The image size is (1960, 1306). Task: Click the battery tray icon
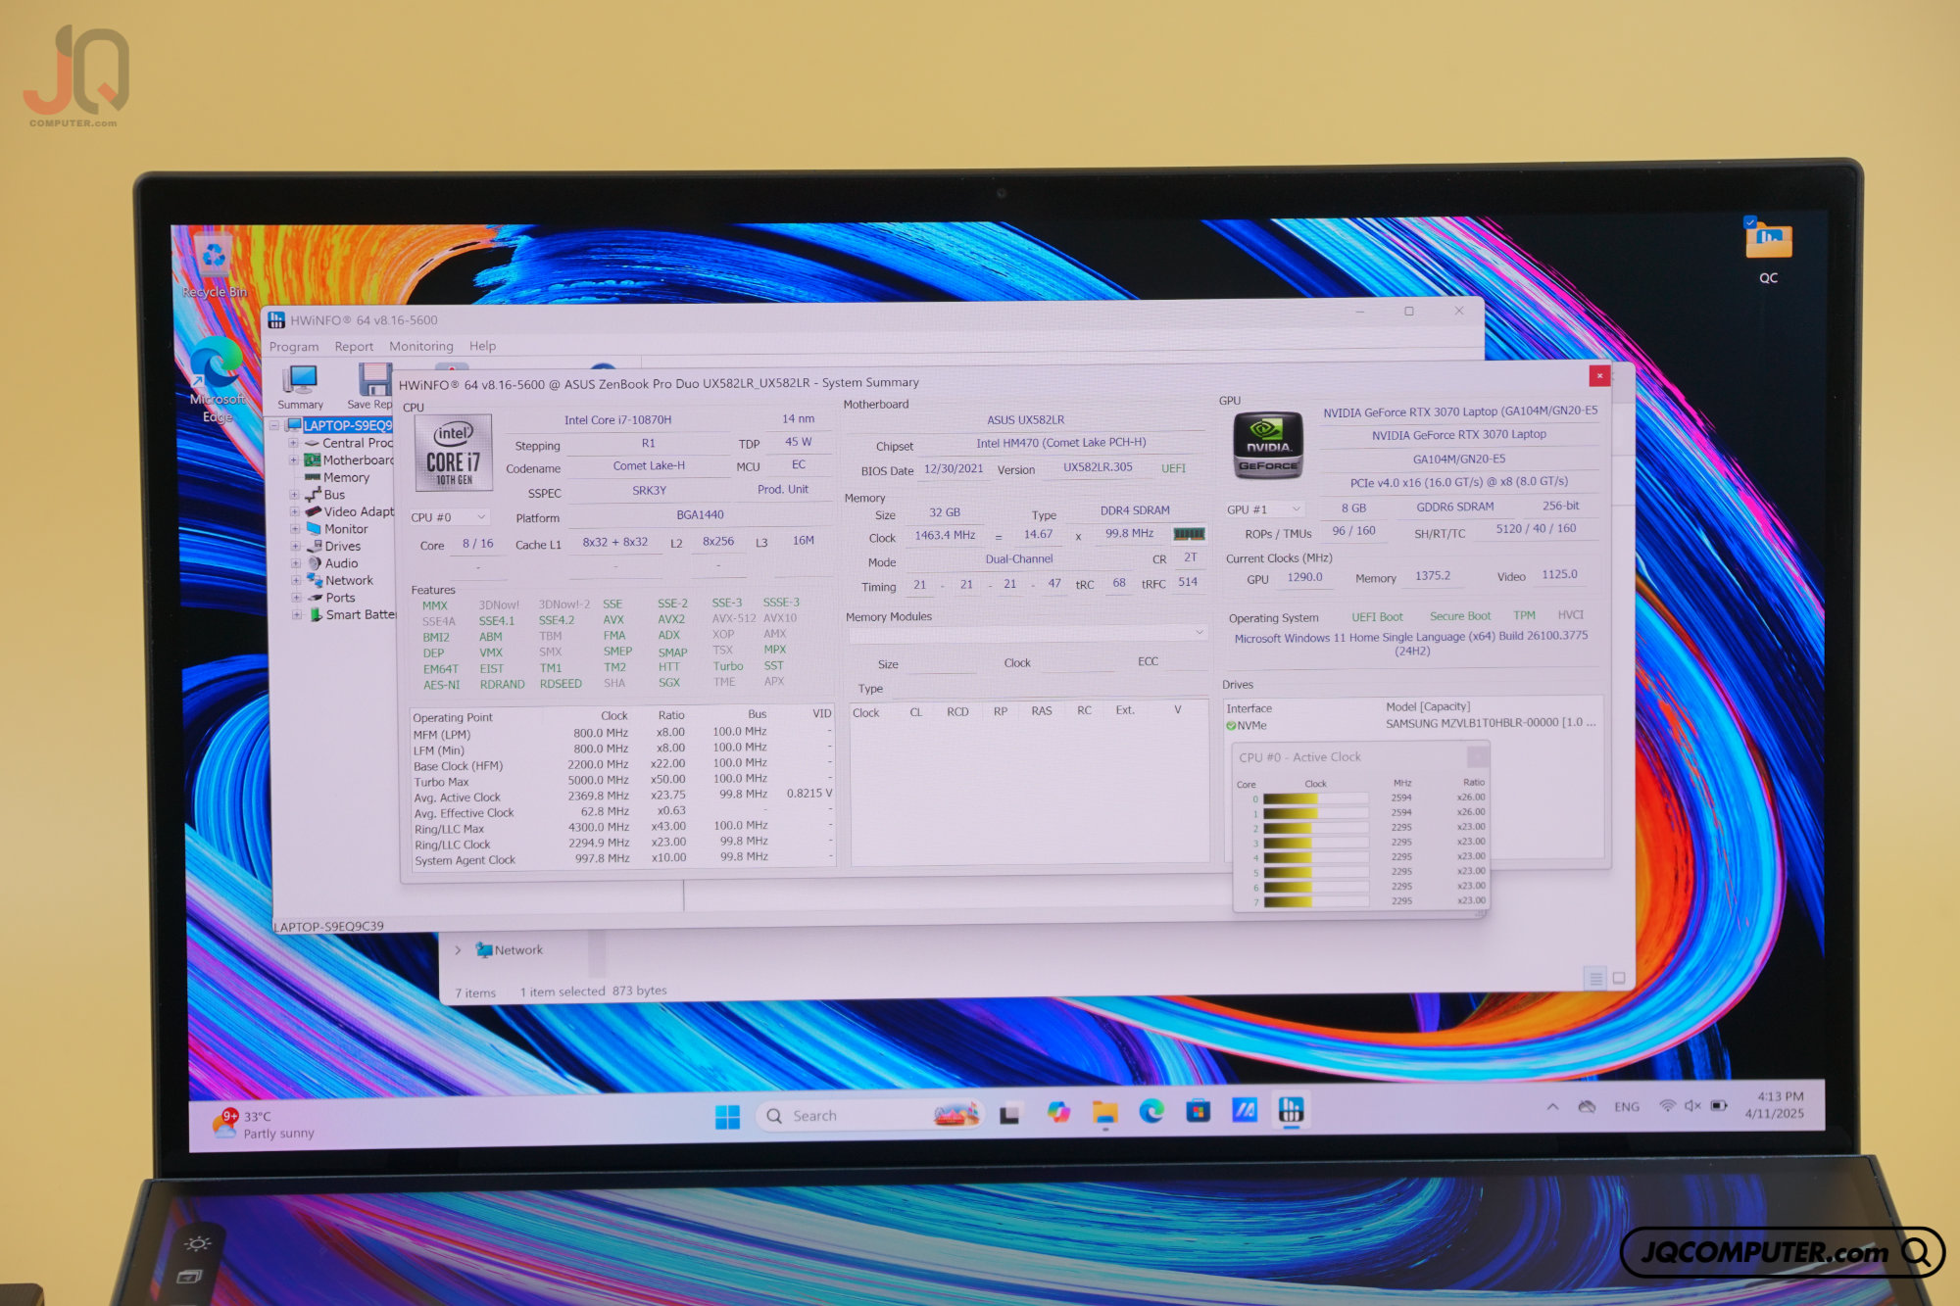(x=1719, y=1105)
